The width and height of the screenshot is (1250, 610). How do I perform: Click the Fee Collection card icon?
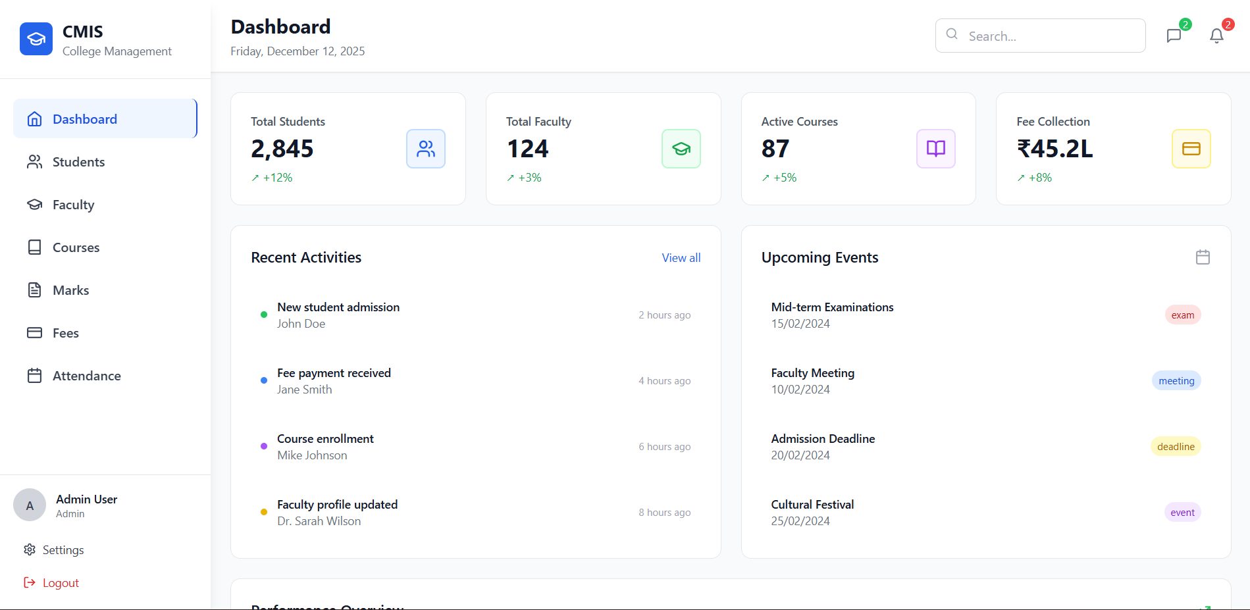tap(1191, 149)
